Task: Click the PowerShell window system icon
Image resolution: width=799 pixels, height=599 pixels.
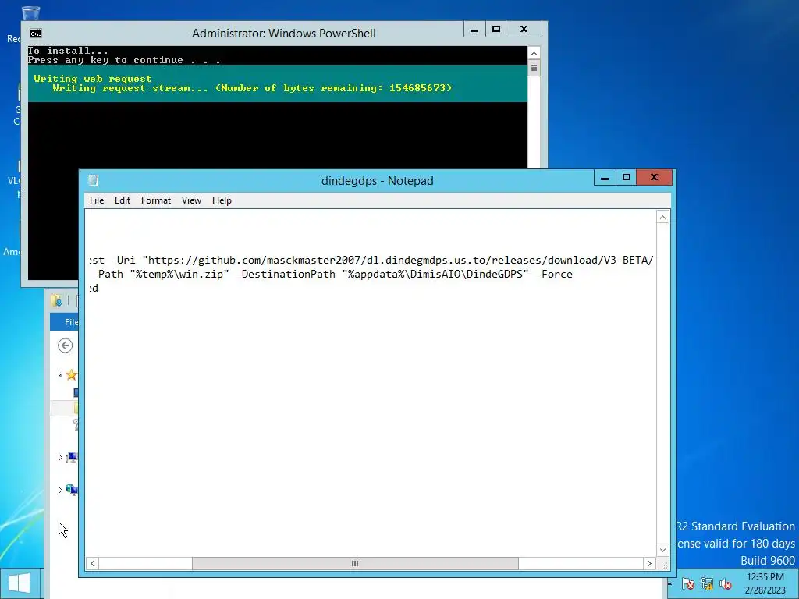Action: pos(36,34)
